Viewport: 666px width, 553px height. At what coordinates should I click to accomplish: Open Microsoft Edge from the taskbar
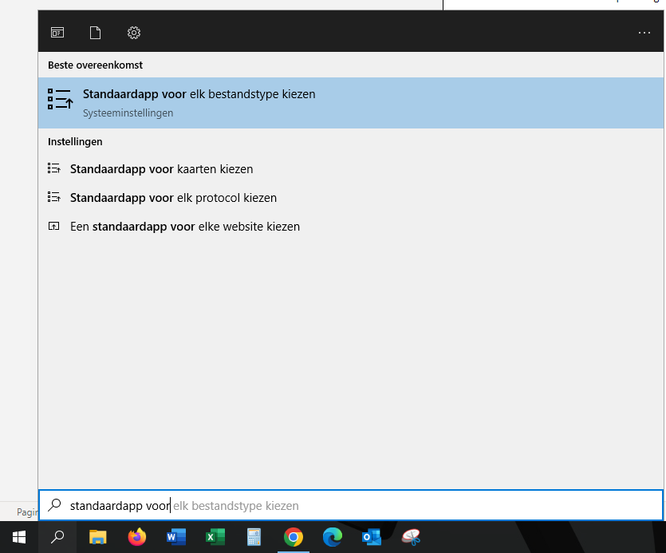click(333, 537)
